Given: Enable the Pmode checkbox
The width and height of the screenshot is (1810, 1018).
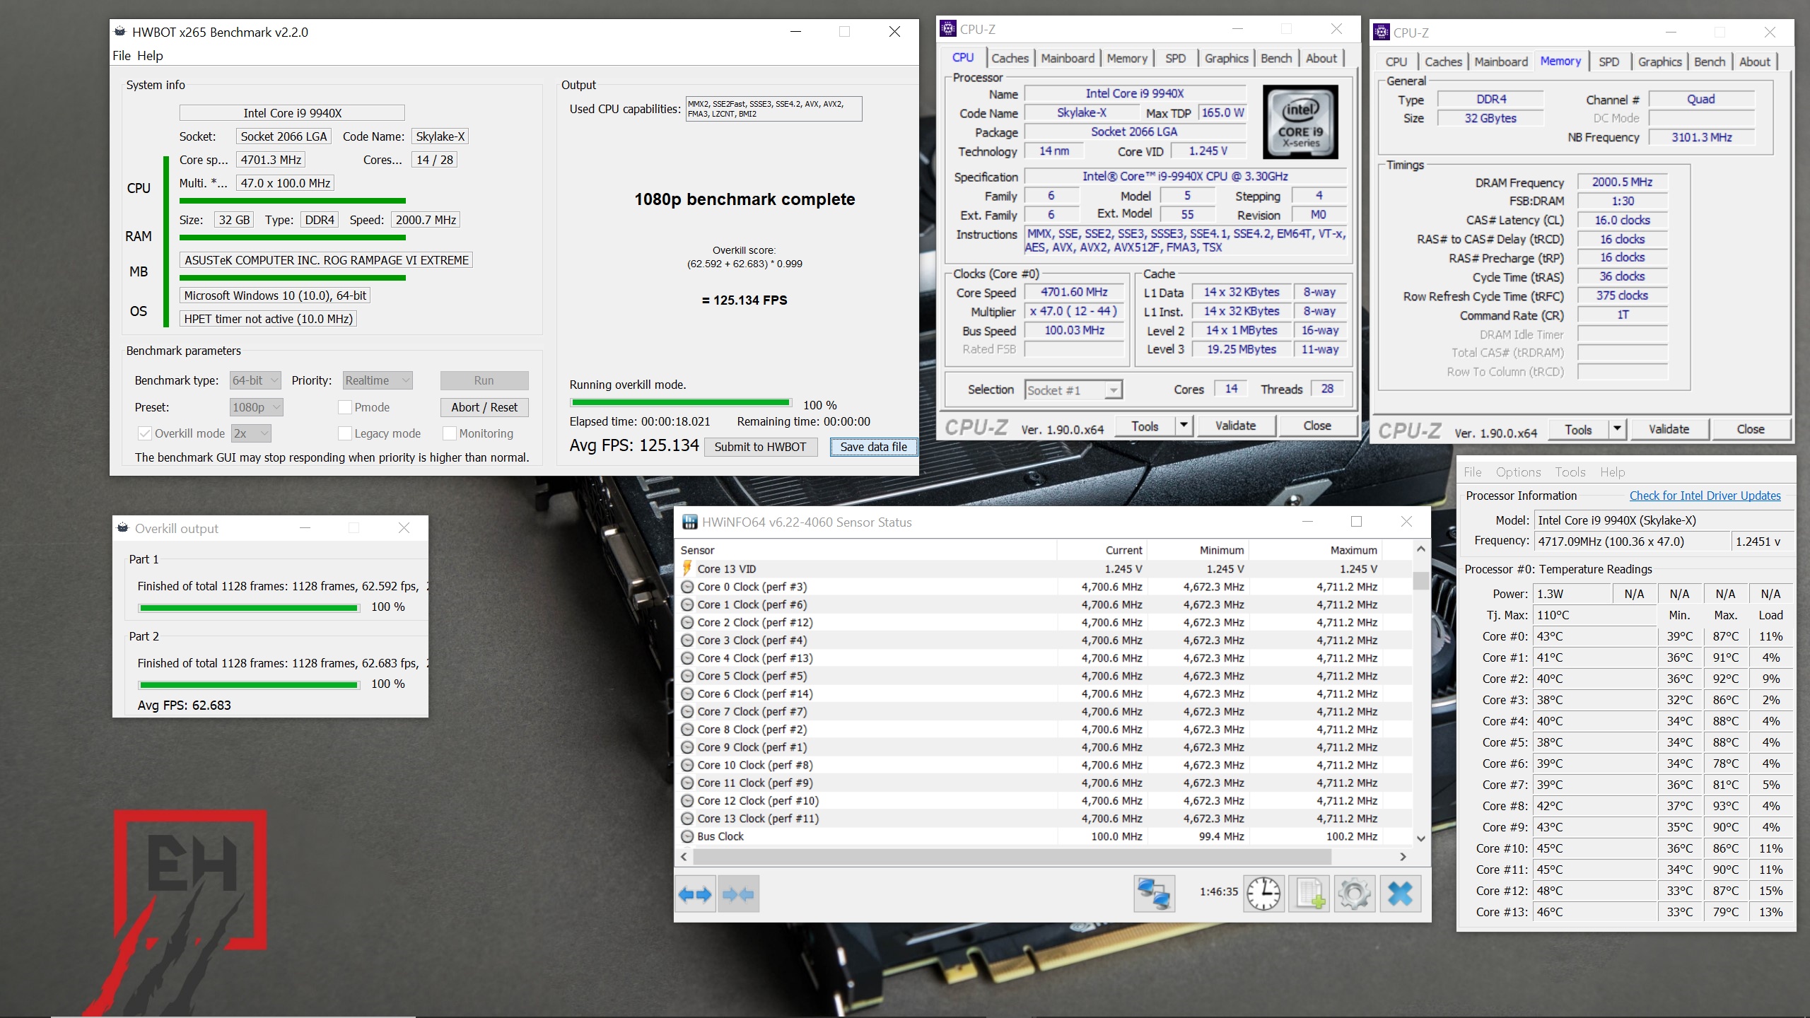Looking at the screenshot, I should point(345,407).
